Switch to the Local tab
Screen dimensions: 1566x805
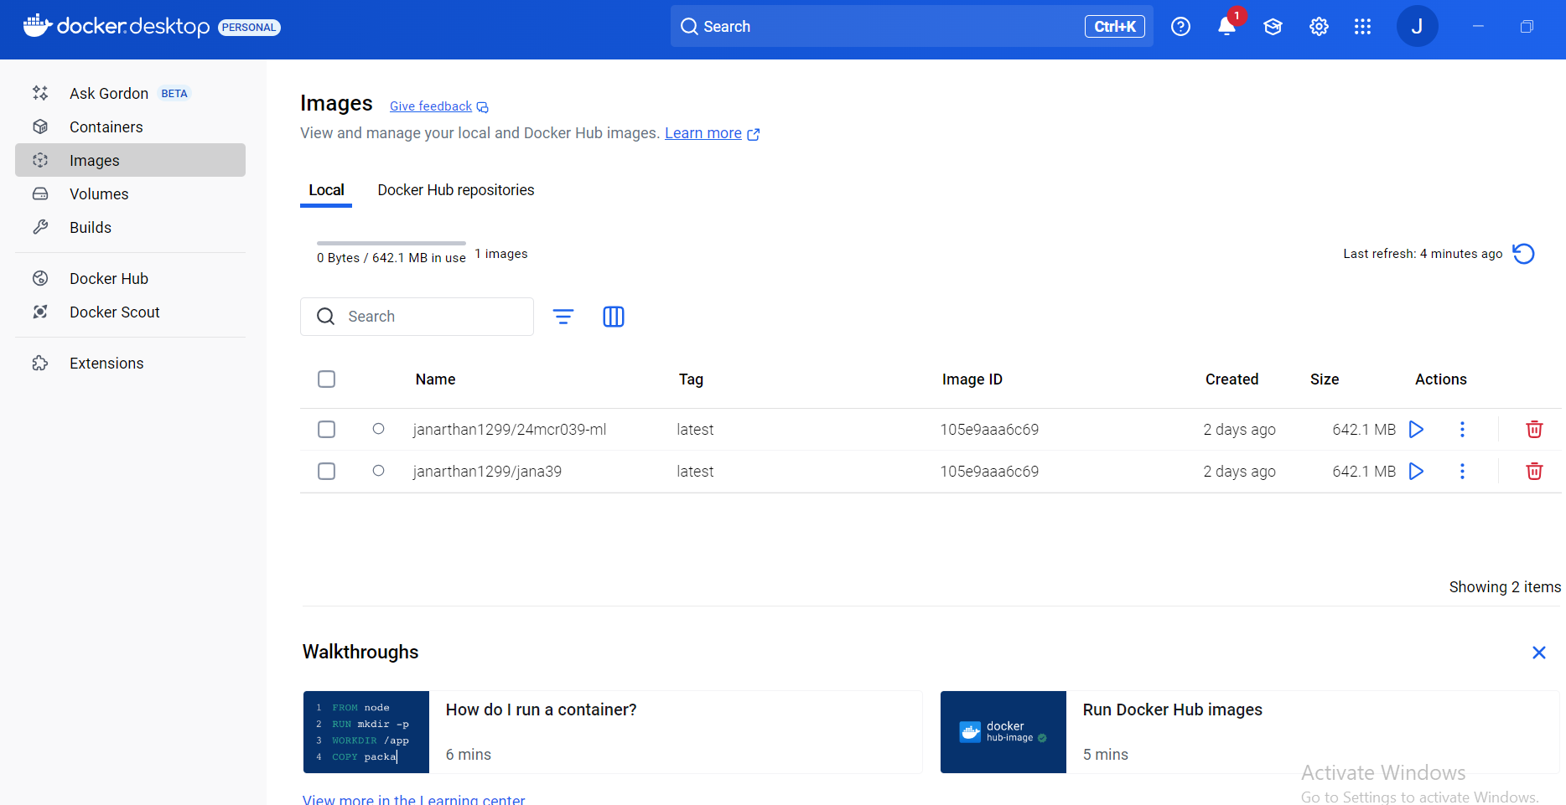coord(326,190)
